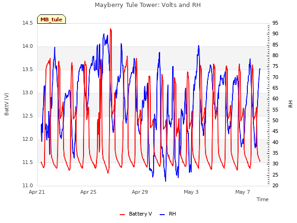Select the 'Apr 25' x-axis label
This screenshot has height=223, width=297.
[88, 192]
